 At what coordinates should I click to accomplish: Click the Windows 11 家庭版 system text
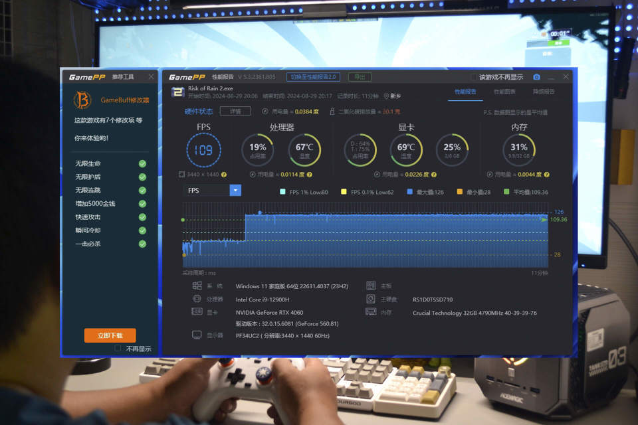[x=292, y=286]
